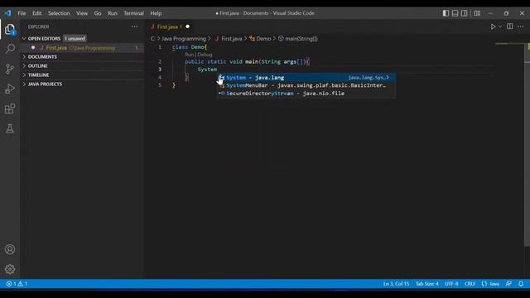Click line number 5 in gutter
This screenshot has width=530, height=298.
click(160, 85)
